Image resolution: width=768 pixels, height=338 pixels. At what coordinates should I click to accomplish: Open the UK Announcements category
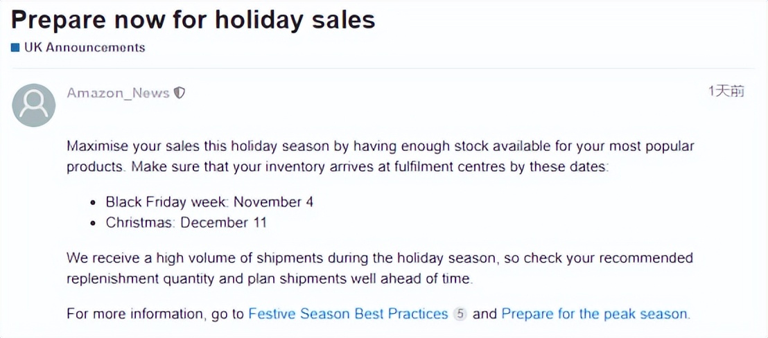pyautogui.click(x=85, y=48)
